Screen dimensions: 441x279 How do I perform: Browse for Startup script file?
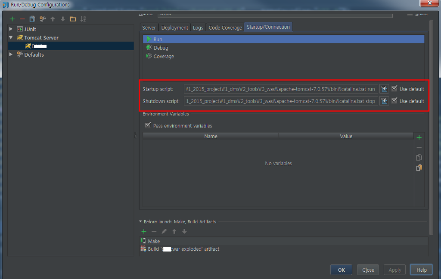point(384,89)
